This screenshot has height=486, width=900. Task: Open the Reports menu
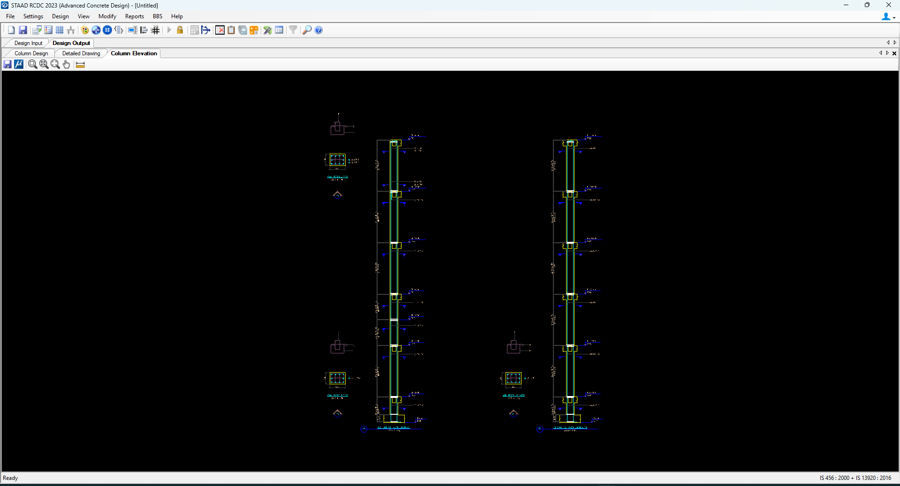[134, 16]
